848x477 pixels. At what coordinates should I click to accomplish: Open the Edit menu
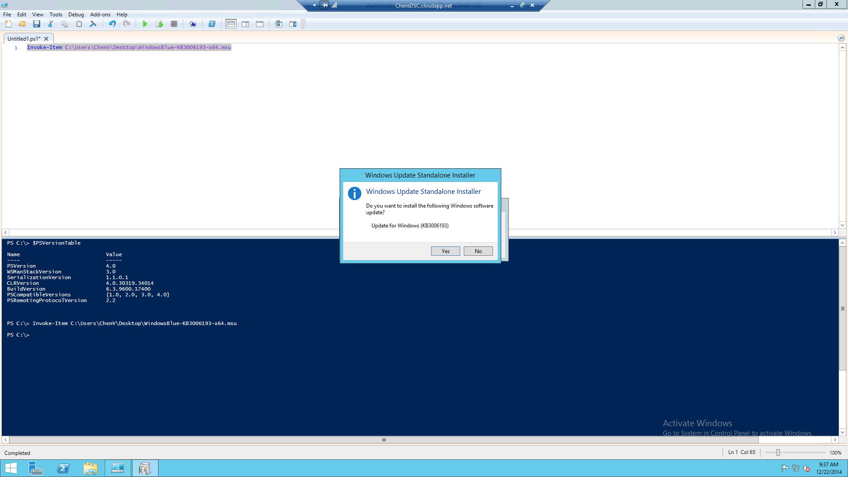point(22,14)
